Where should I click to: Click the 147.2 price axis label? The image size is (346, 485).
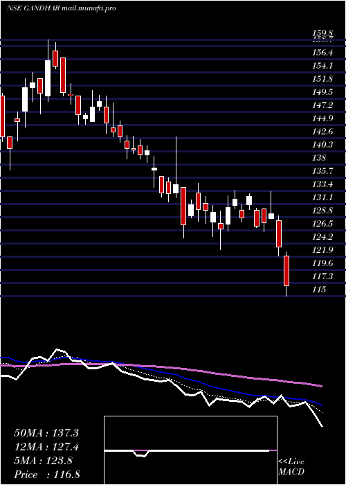(x=322, y=105)
